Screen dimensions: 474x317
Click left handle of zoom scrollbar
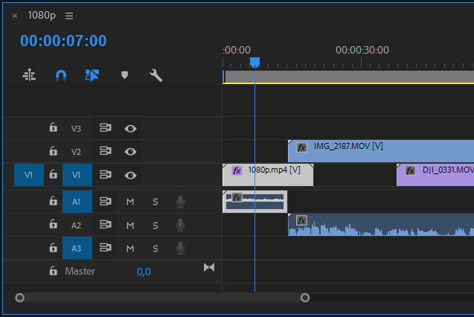[x=19, y=298]
